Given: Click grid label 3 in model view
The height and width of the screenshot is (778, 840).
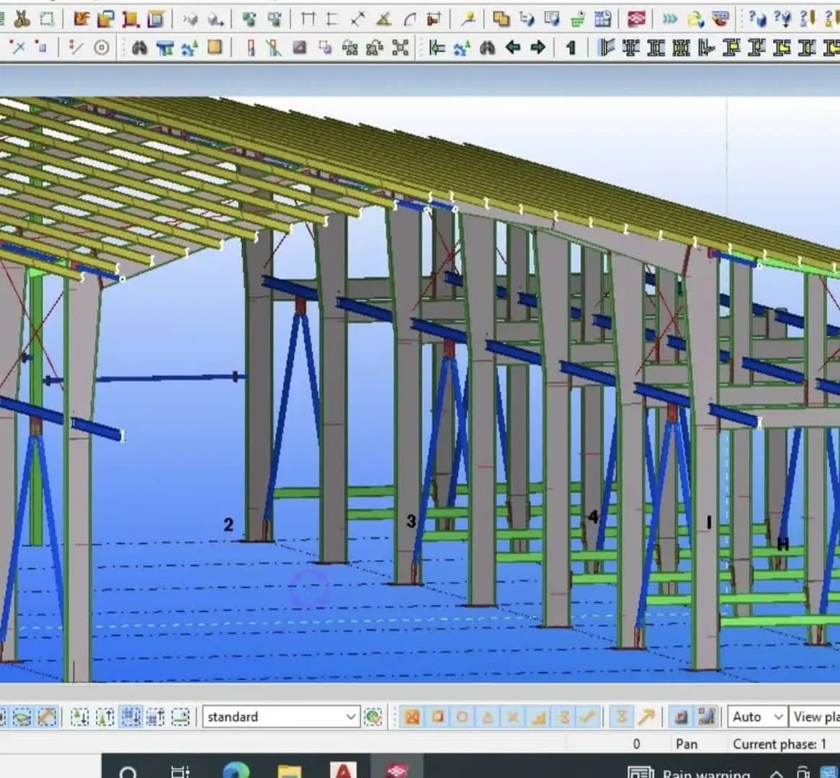Looking at the screenshot, I should coord(411,520).
